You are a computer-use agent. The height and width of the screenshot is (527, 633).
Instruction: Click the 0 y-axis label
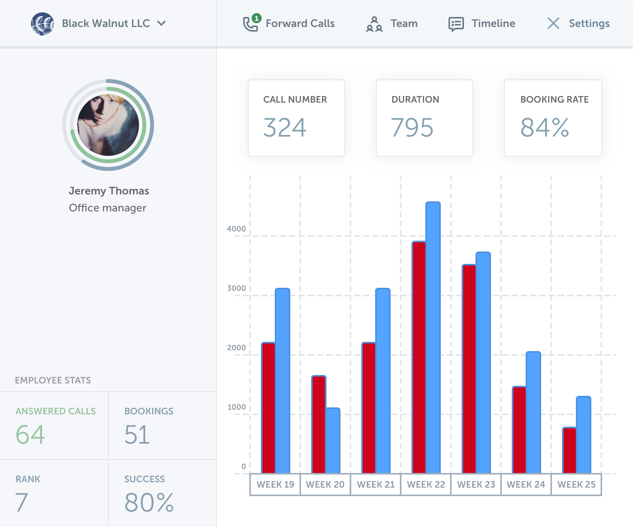click(x=243, y=466)
